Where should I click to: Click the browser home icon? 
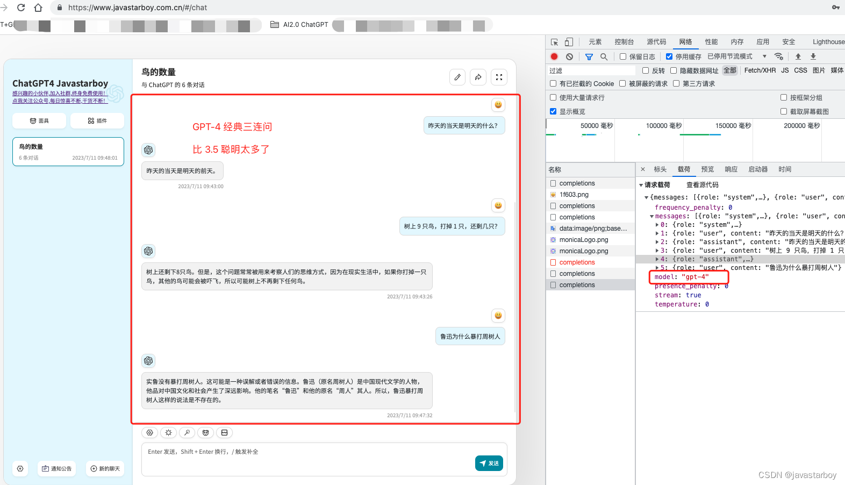(x=38, y=8)
